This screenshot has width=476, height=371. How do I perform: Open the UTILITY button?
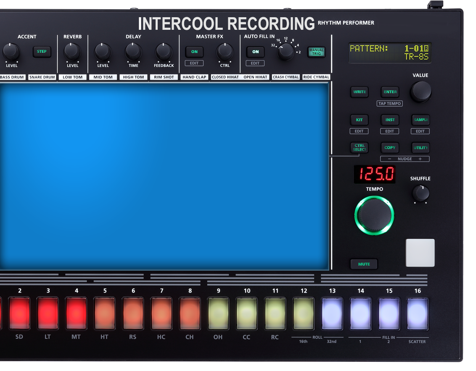(420, 148)
